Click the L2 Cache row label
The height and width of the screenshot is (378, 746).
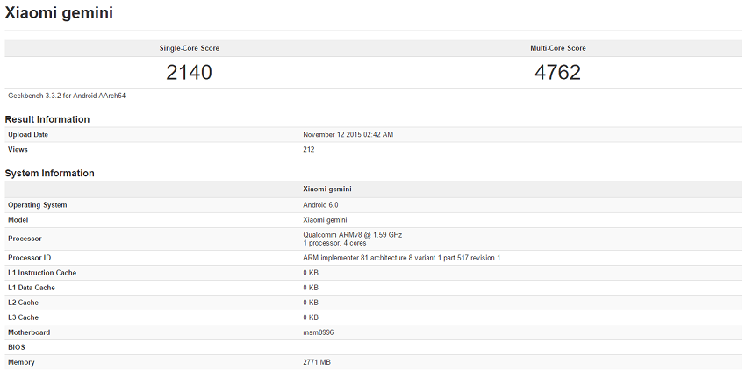coord(23,303)
